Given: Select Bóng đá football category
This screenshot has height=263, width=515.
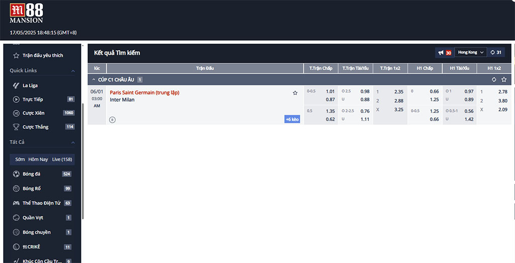Looking at the screenshot, I should (x=31, y=174).
